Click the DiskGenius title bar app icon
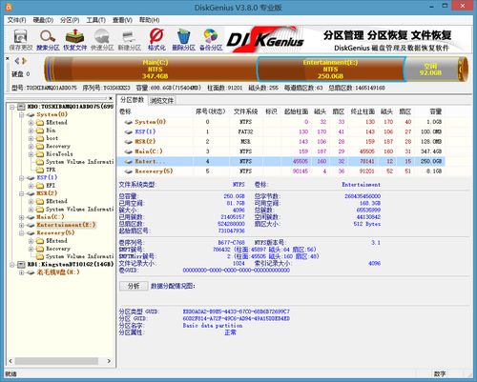The image size is (477, 382). tap(9, 7)
